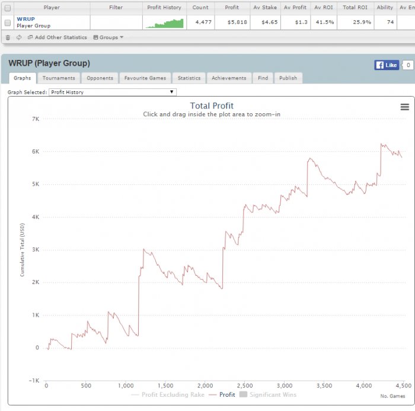Viewport: 415px width, 411px height.
Task: Open the Achievements tab
Action: tap(229, 78)
